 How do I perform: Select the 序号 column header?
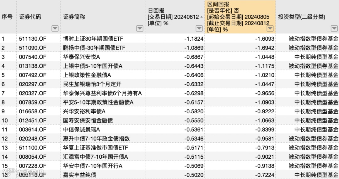tap(7, 17)
